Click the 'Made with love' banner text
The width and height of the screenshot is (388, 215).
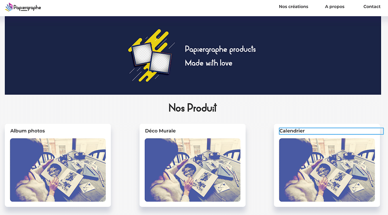click(209, 63)
